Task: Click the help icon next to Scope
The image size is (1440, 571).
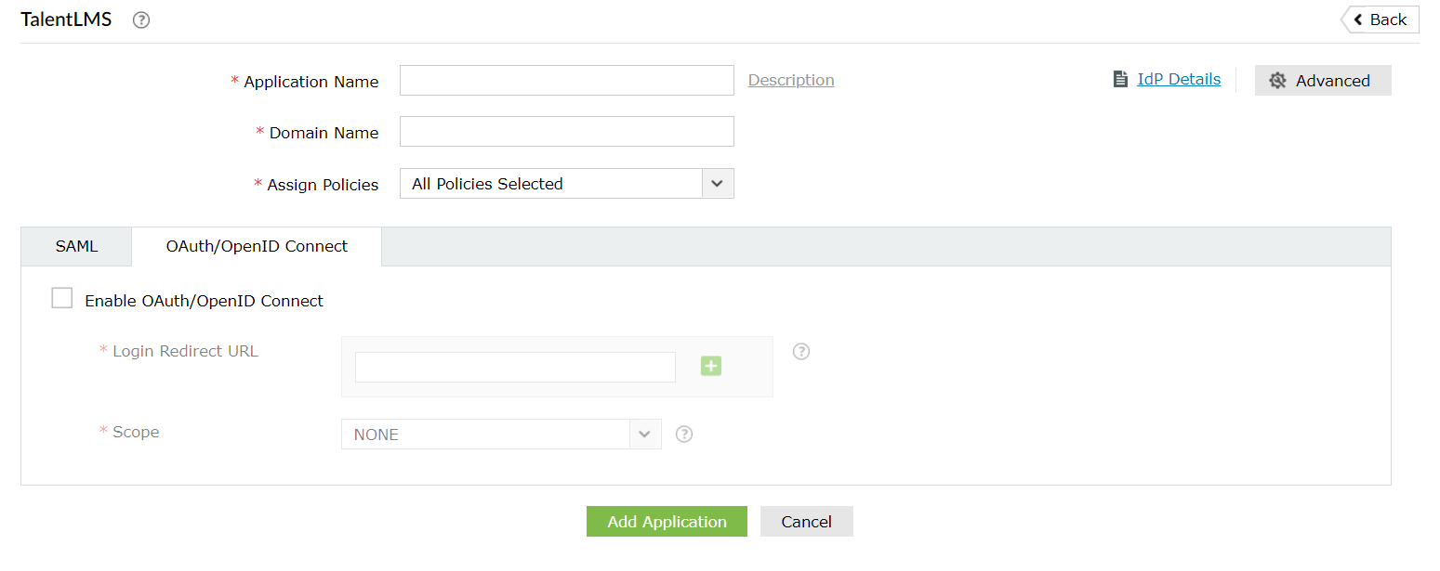Action: tap(684, 434)
